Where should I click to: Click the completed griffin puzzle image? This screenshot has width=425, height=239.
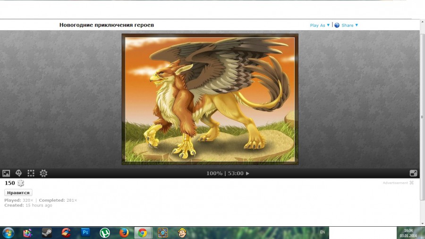[x=210, y=99]
